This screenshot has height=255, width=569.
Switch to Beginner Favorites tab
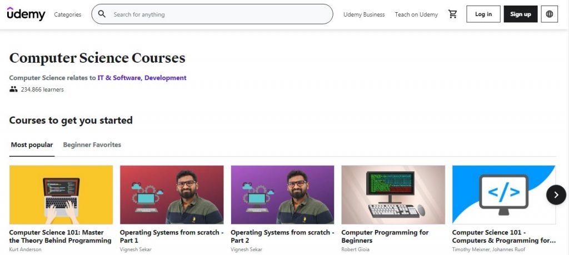click(92, 145)
